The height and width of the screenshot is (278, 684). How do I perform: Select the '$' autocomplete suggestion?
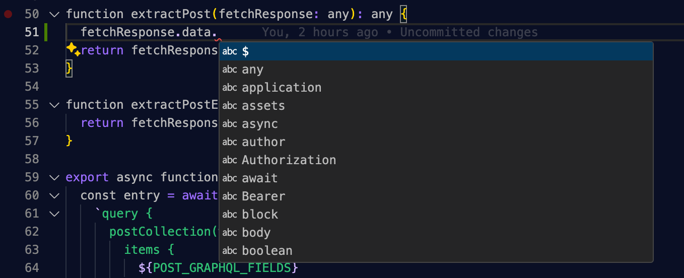click(436, 51)
